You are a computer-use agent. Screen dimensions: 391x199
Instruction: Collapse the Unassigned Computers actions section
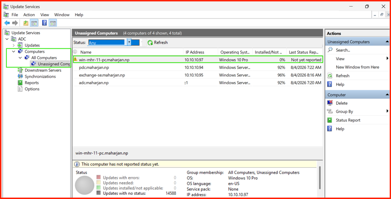coord(387,42)
